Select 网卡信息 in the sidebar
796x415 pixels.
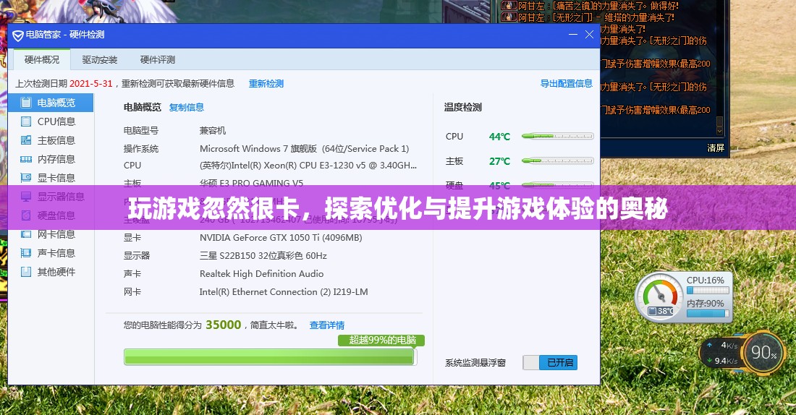coord(51,234)
